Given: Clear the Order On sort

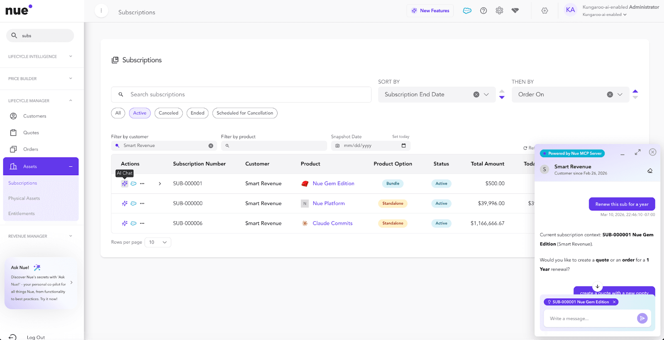Looking at the screenshot, I should [x=610, y=95].
